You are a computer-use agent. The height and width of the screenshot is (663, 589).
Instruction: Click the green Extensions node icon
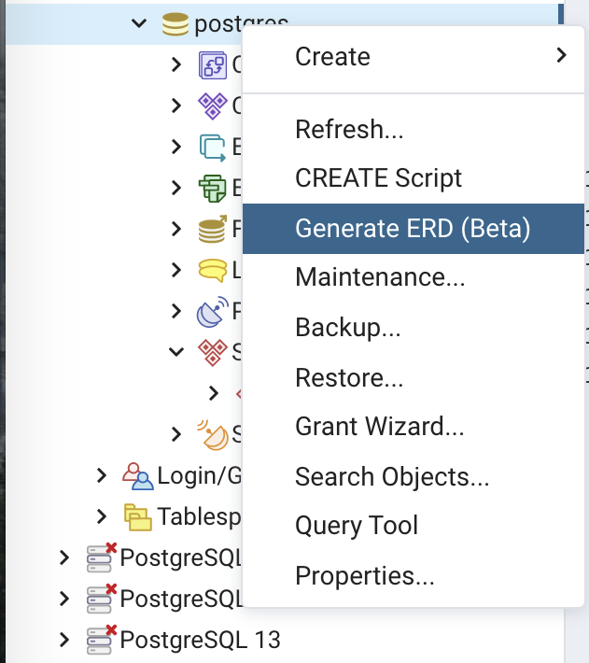pos(214,188)
